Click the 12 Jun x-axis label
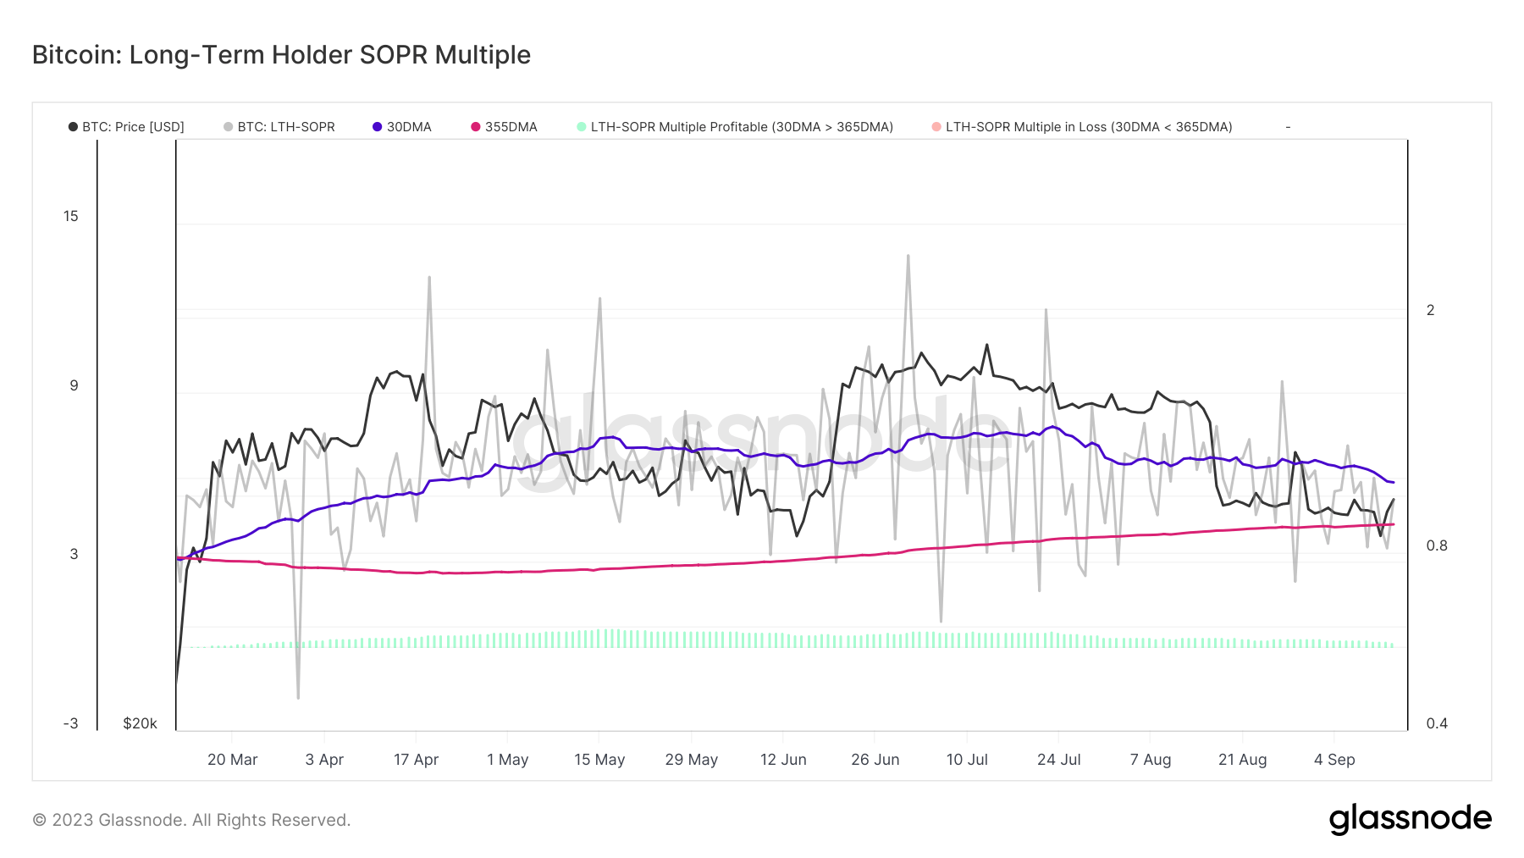This screenshot has width=1524, height=858. click(783, 760)
